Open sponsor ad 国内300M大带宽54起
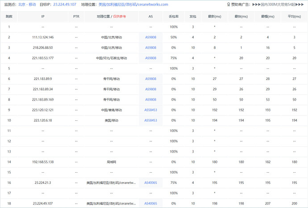This screenshot has width=308, height=208. (278, 4)
